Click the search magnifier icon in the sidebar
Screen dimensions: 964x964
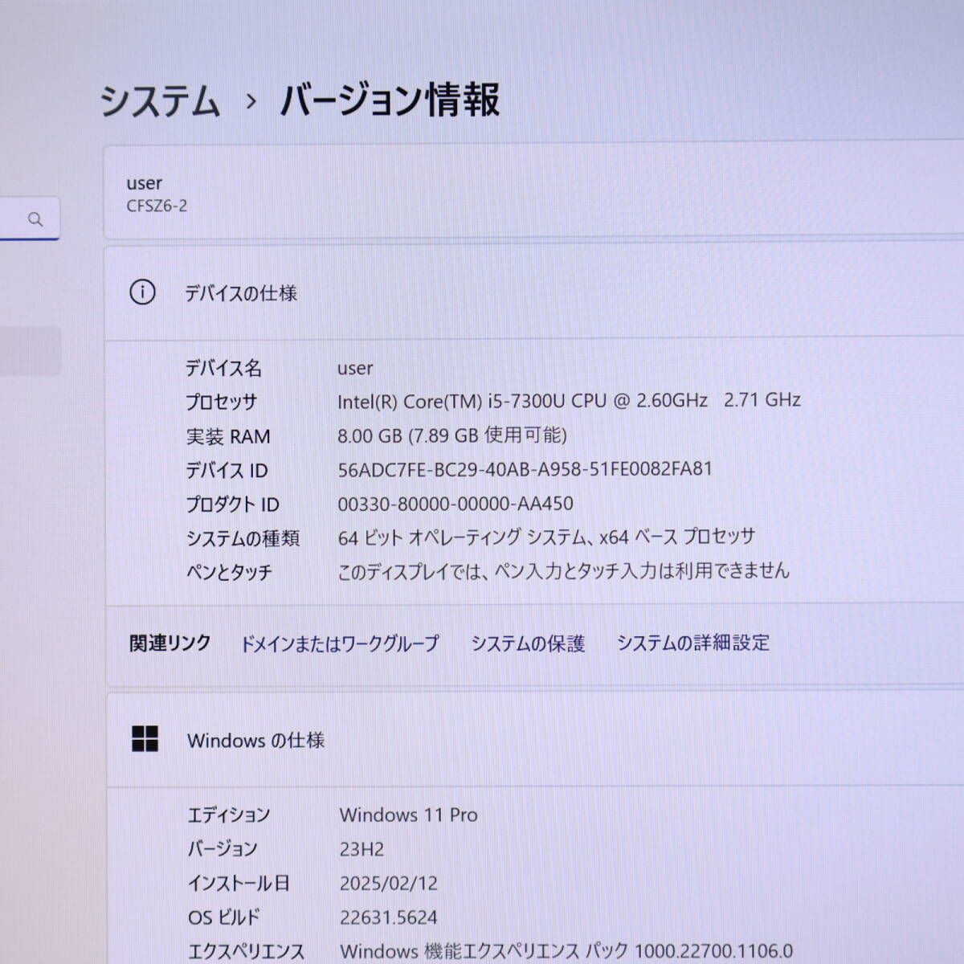tap(35, 218)
